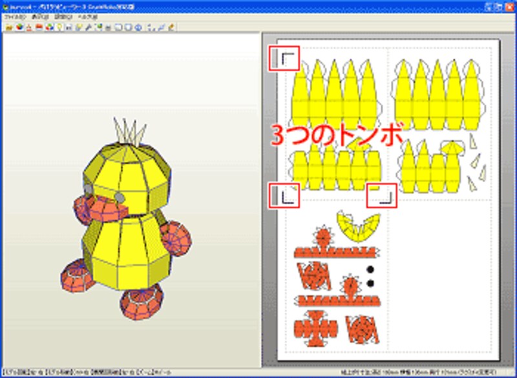The image size is (517, 378).
Task: Click the Pepakura app icon in title bar
Action: click(6, 6)
